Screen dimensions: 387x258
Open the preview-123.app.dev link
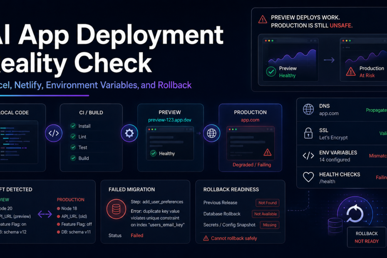tap(169, 120)
